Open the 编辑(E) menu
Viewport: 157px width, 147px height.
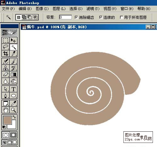(25, 9)
